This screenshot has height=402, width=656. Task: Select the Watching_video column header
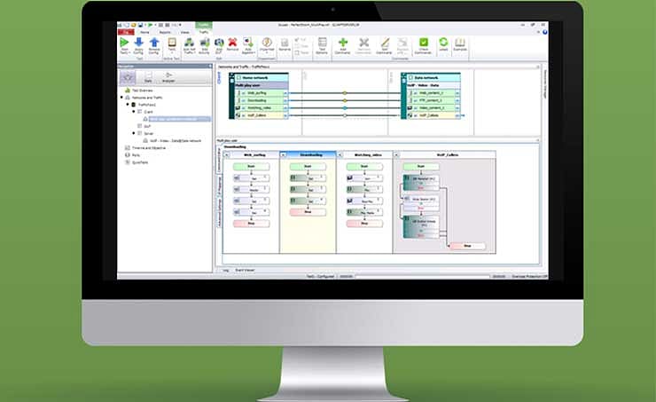tap(364, 154)
